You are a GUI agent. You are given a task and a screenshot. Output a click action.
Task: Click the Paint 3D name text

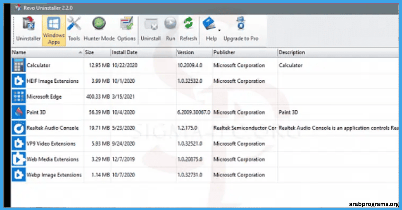pos(36,113)
